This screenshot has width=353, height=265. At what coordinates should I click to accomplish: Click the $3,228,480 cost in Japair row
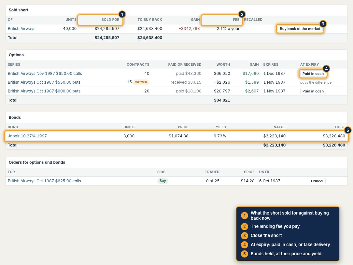(334, 136)
